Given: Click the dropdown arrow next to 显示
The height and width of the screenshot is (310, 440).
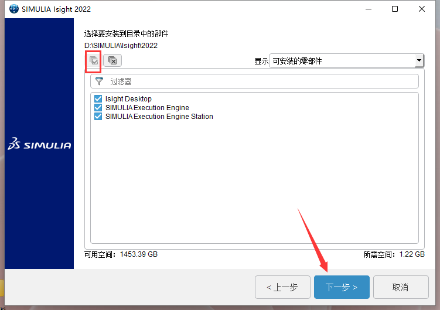Looking at the screenshot, I should click(x=419, y=61).
